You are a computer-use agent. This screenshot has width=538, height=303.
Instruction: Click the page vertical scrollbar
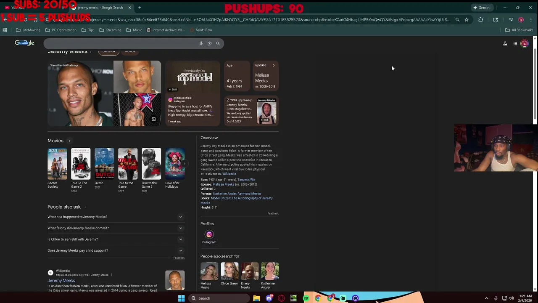coord(535,84)
